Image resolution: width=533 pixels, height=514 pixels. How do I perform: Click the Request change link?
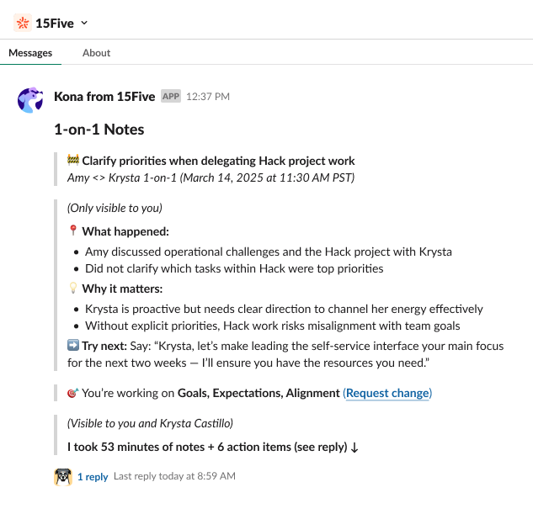point(387,393)
